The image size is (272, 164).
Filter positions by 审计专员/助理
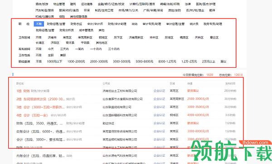pyautogui.click(x=152, y=24)
